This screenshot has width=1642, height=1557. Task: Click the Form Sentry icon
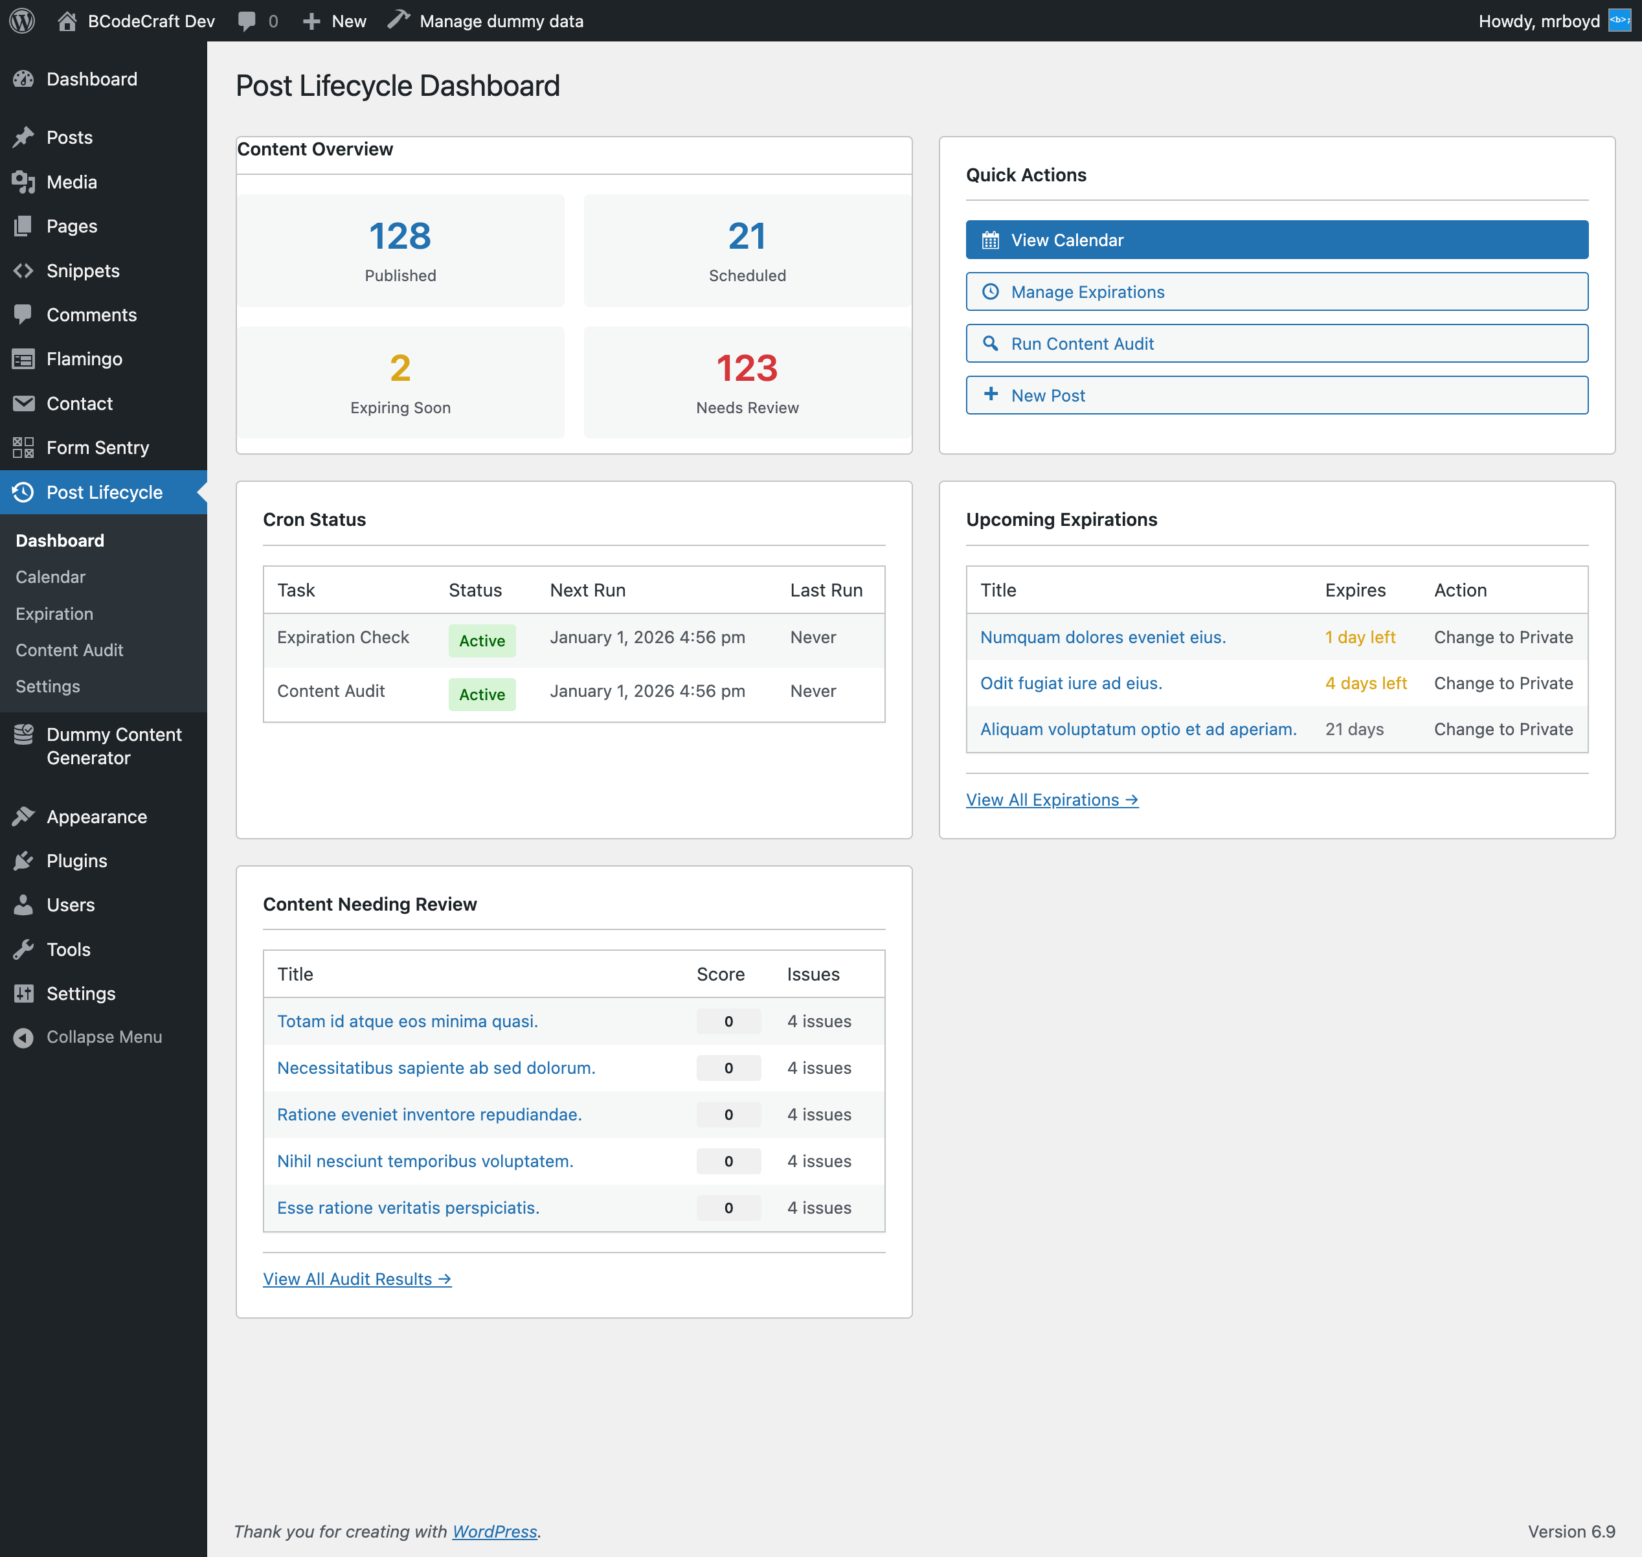coord(23,448)
